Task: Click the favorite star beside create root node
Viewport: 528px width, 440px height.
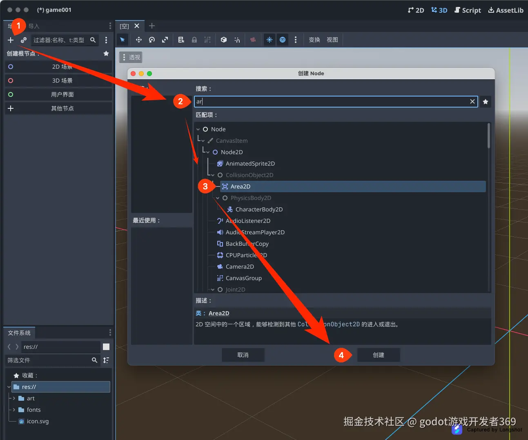Action: (106, 54)
